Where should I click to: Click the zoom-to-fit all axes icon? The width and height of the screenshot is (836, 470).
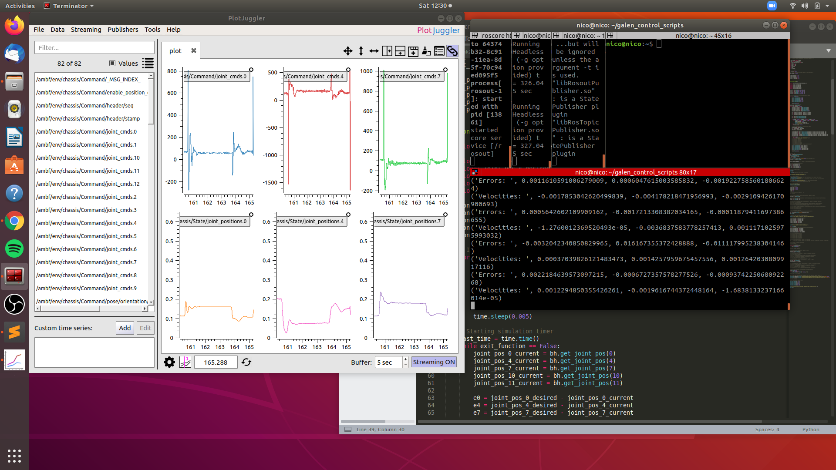click(x=347, y=51)
